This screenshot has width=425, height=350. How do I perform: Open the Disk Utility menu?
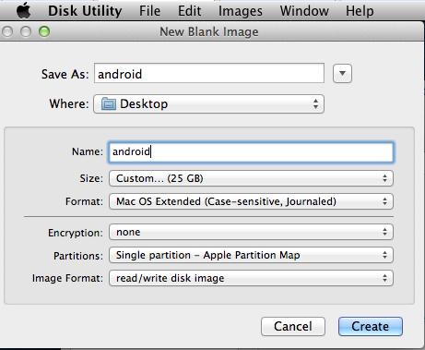(x=85, y=11)
